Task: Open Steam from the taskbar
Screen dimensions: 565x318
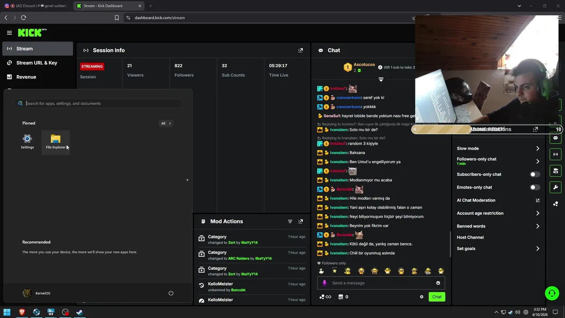Action: [x=80, y=312]
